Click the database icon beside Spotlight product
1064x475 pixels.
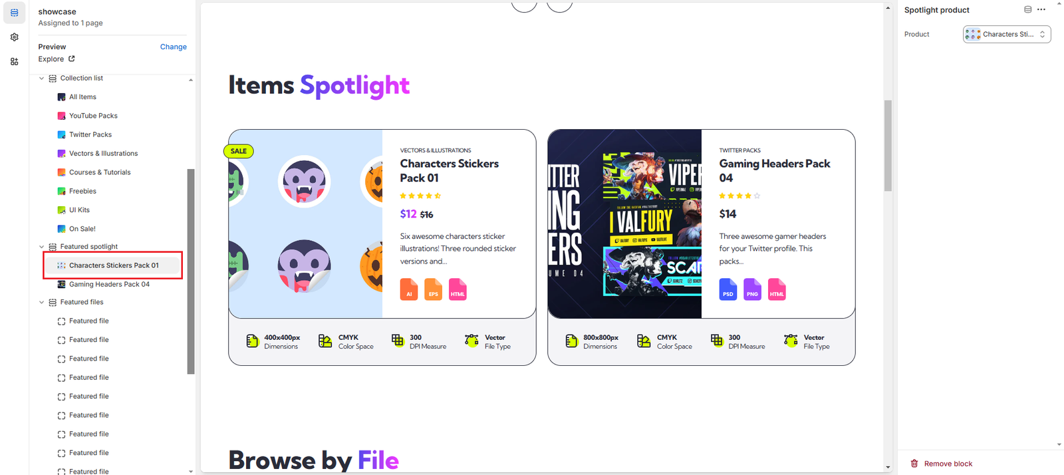1027,9
